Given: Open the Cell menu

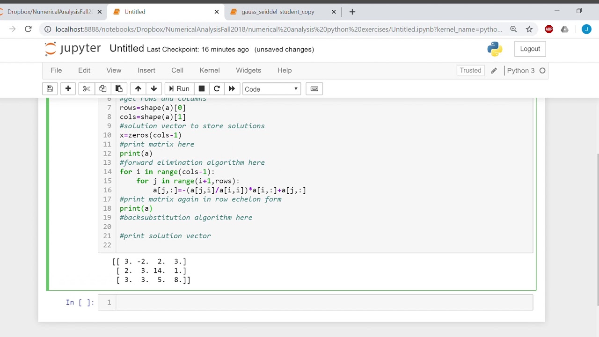Looking at the screenshot, I should click(177, 70).
